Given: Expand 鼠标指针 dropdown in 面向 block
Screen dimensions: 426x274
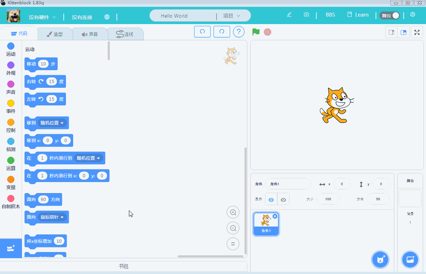Looking at the screenshot, I should pos(52,217).
